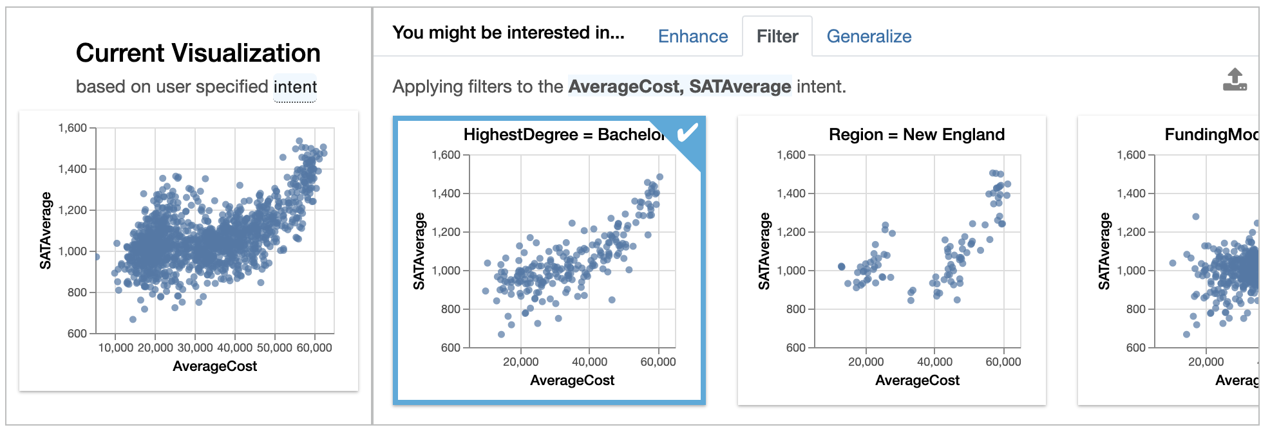The image size is (1270, 432).
Task: Click the Current Visualization scatterplot
Action: coord(189,251)
